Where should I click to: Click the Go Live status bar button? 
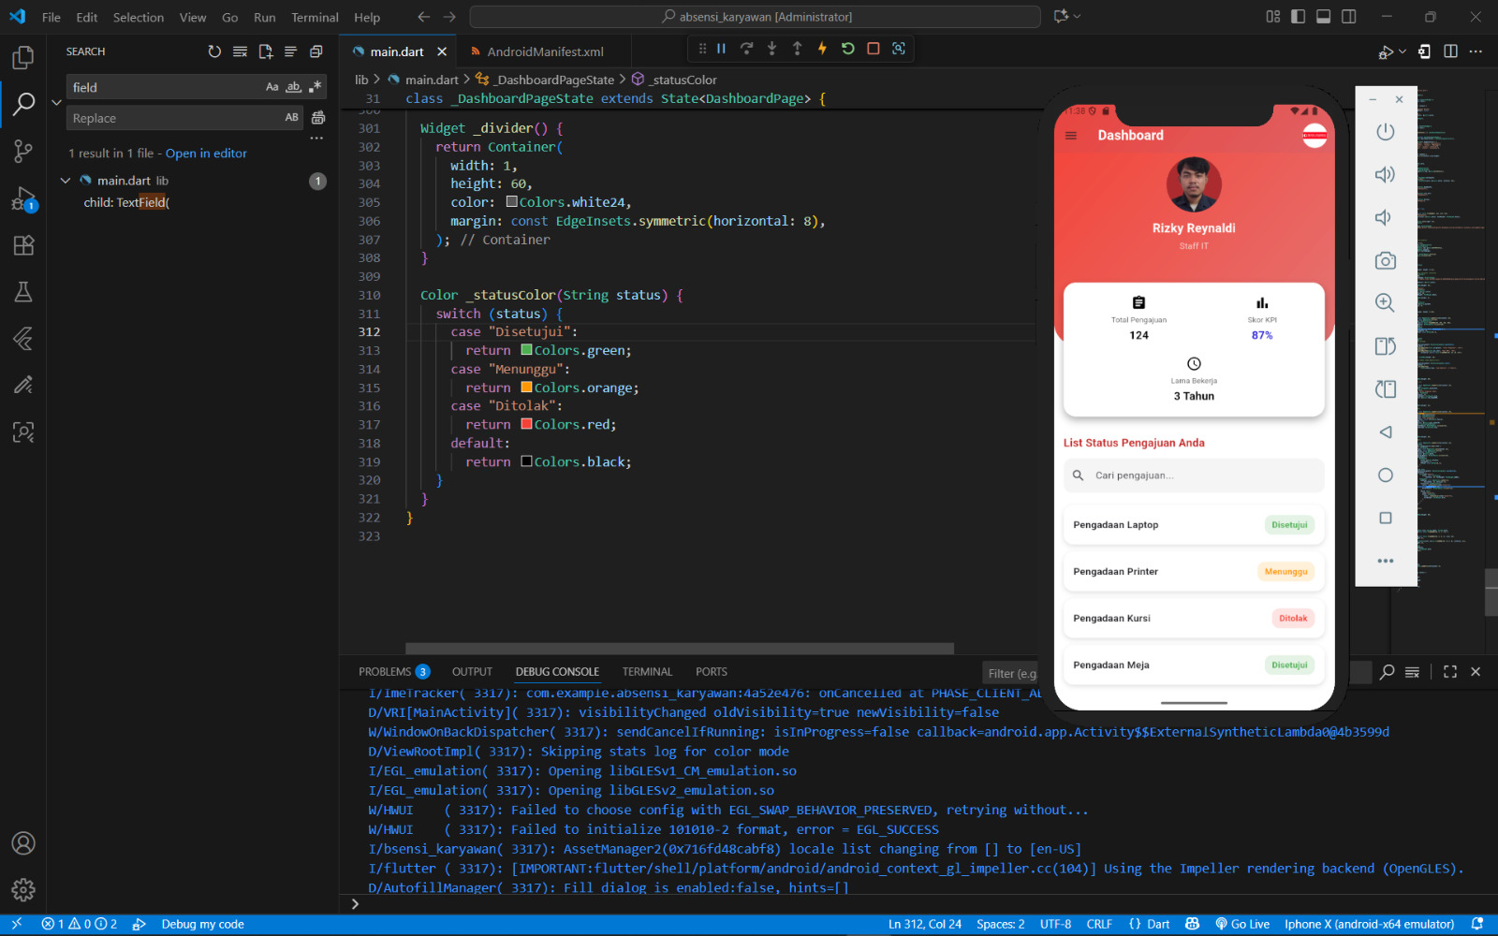(1242, 924)
